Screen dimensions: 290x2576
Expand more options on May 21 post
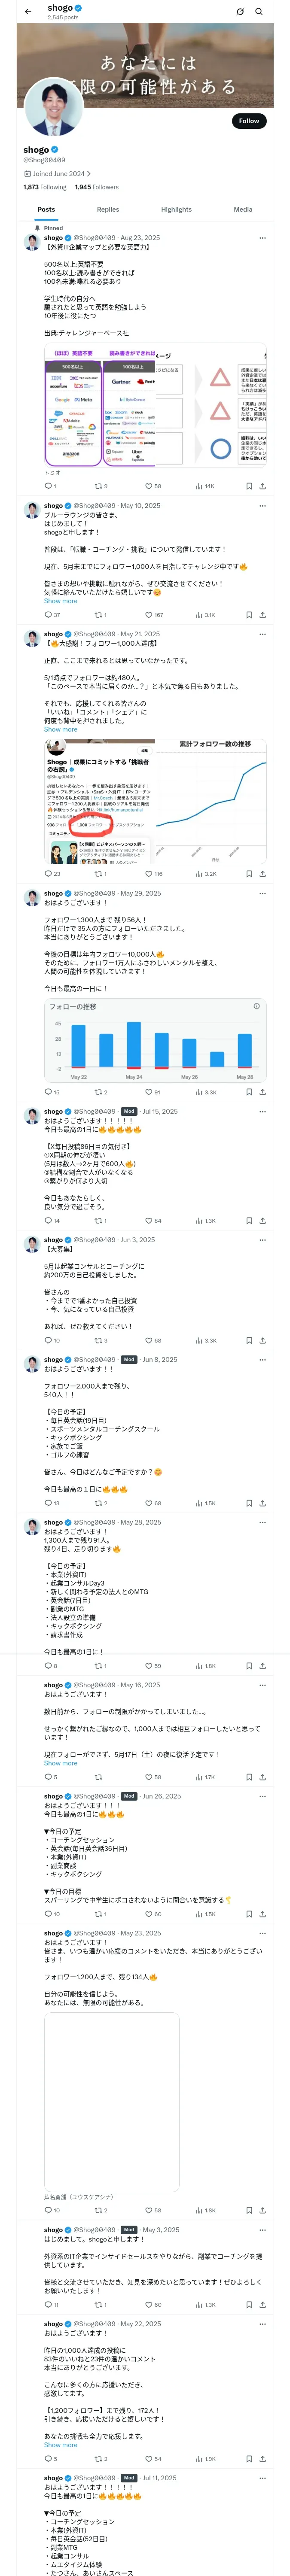click(x=262, y=634)
